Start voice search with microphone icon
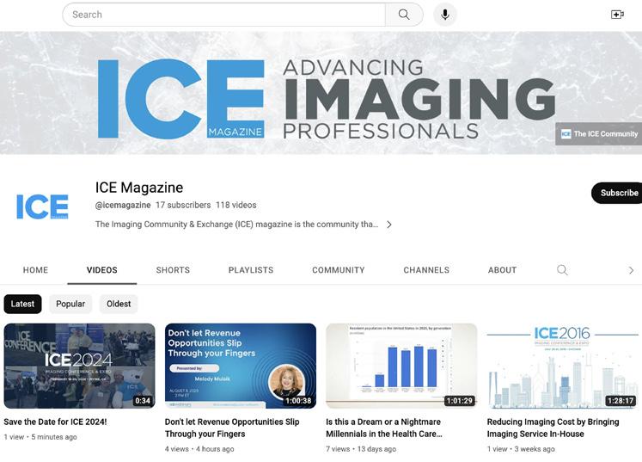 [x=445, y=15]
